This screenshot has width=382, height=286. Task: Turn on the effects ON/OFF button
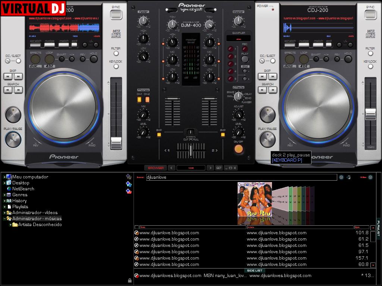pos(238,149)
